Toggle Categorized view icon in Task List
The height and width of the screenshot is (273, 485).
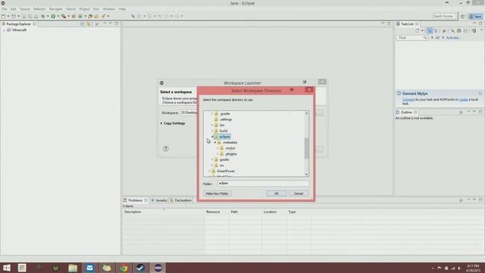[430, 30]
